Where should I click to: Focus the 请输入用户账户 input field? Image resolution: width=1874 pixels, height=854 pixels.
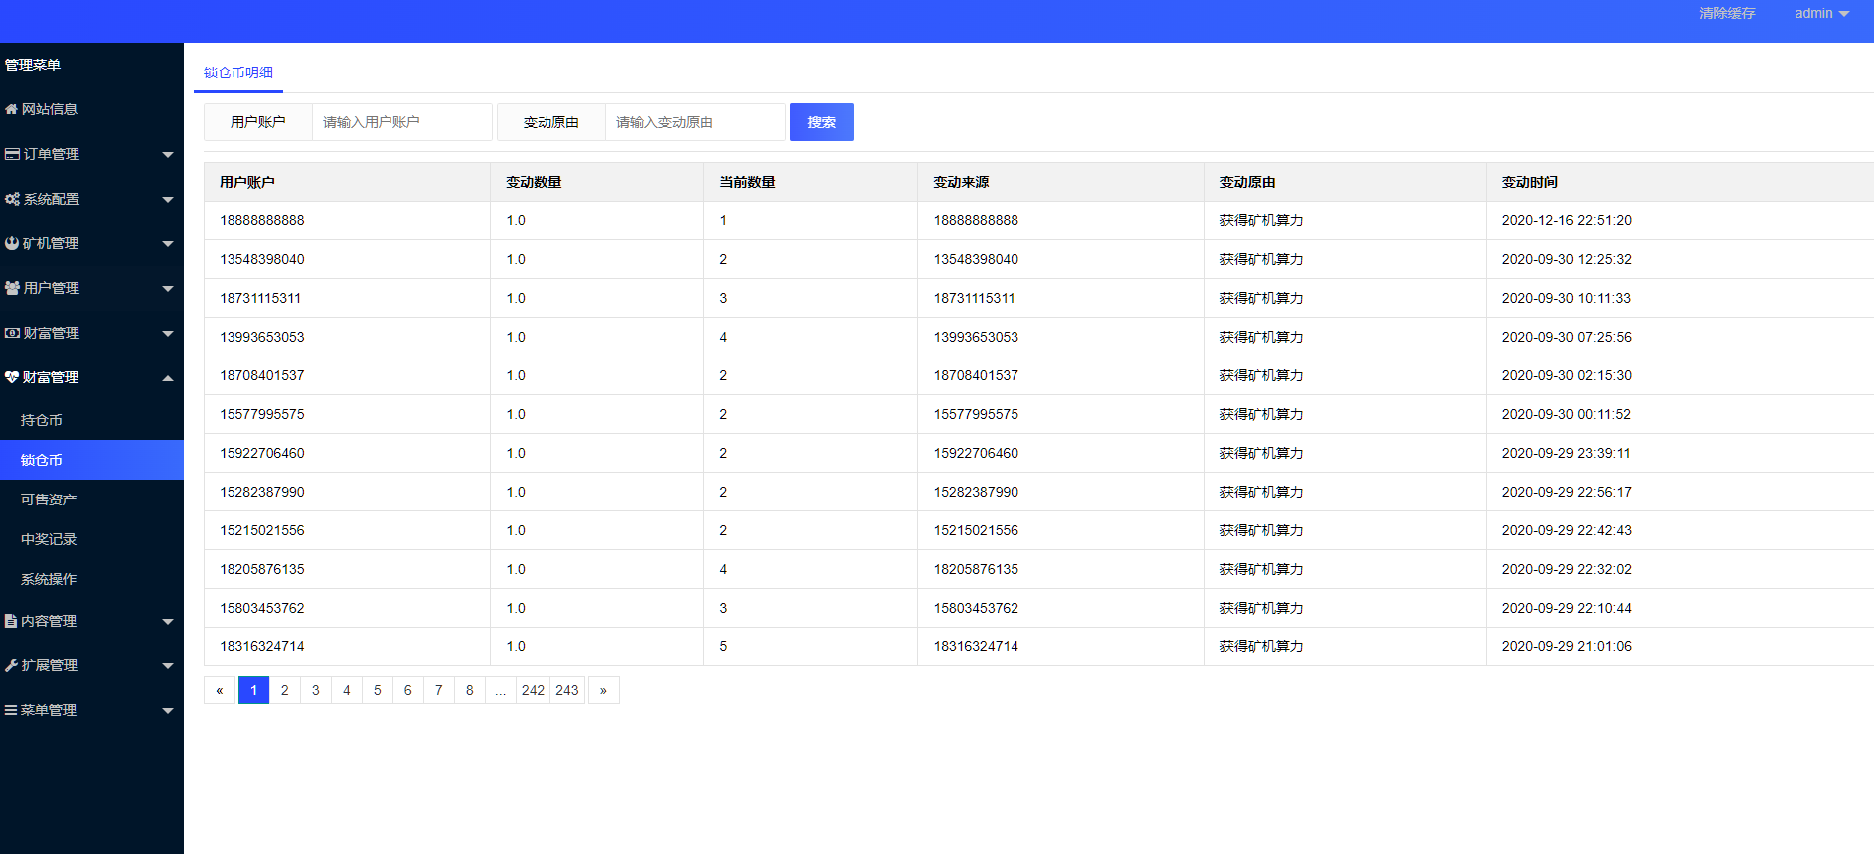pyautogui.click(x=401, y=122)
